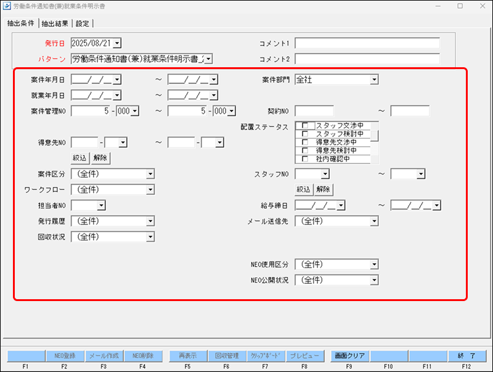Click the 終了 F12 button

click(x=467, y=356)
